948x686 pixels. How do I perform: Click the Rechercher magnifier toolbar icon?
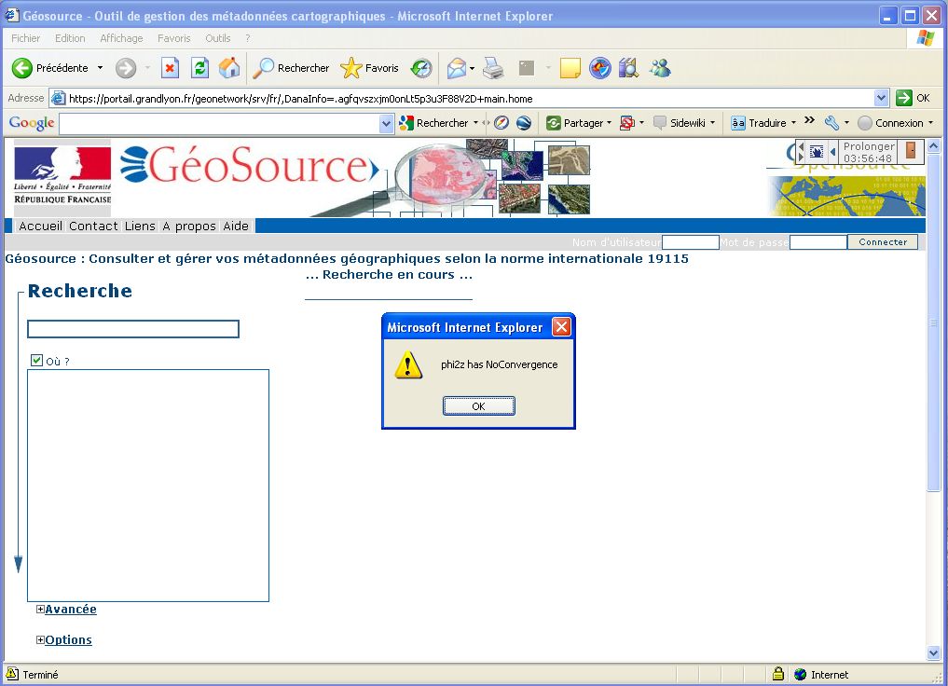point(263,68)
